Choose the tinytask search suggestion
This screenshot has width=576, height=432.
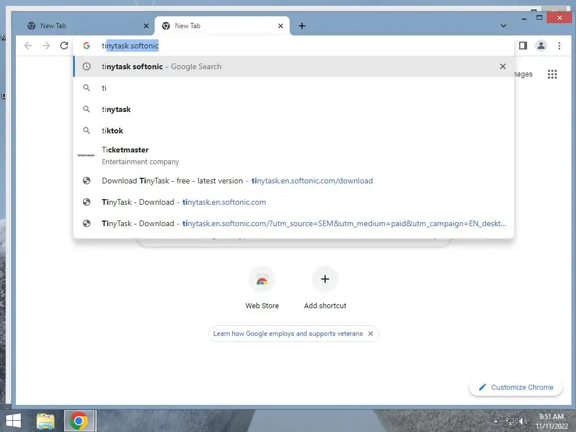(x=294, y=109)
